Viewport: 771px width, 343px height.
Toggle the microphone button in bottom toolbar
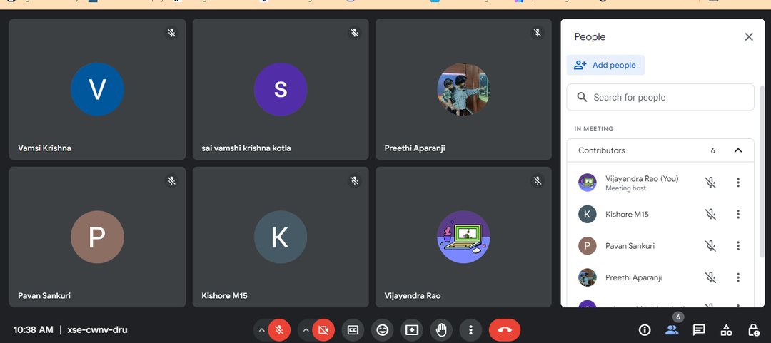pyautogui.click(x=279, y=329)
